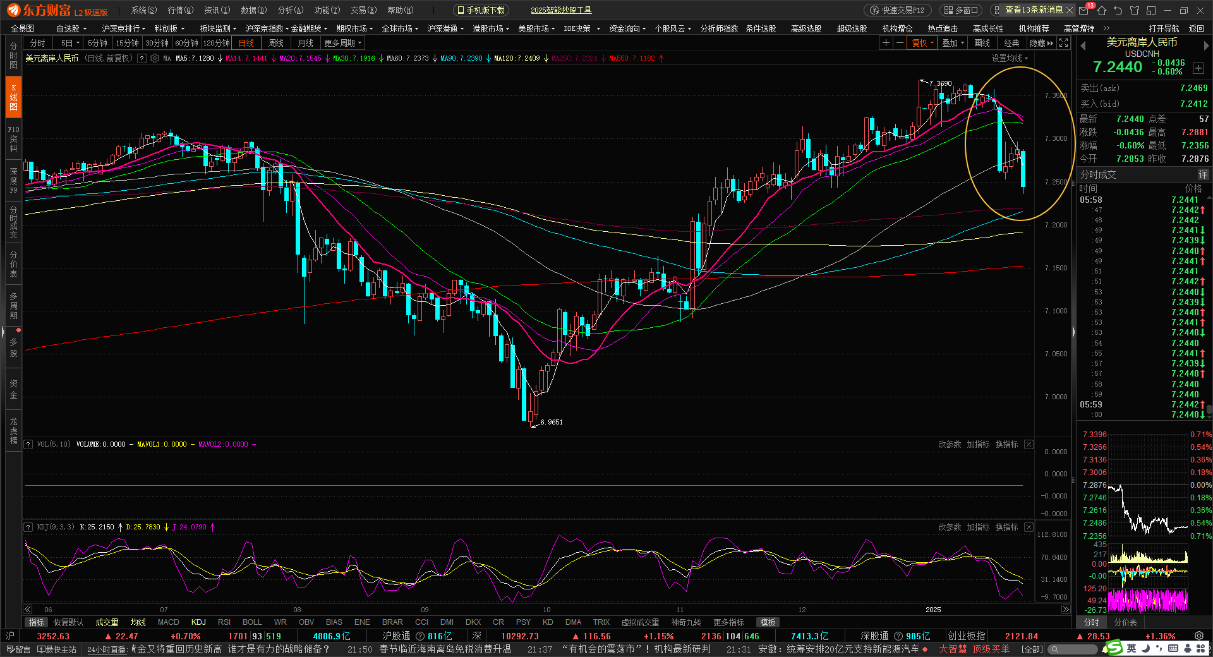Screen dimensions: 1213x657
Task: Open 沪股通 help question mark
Action: click(x=420, y=636)
